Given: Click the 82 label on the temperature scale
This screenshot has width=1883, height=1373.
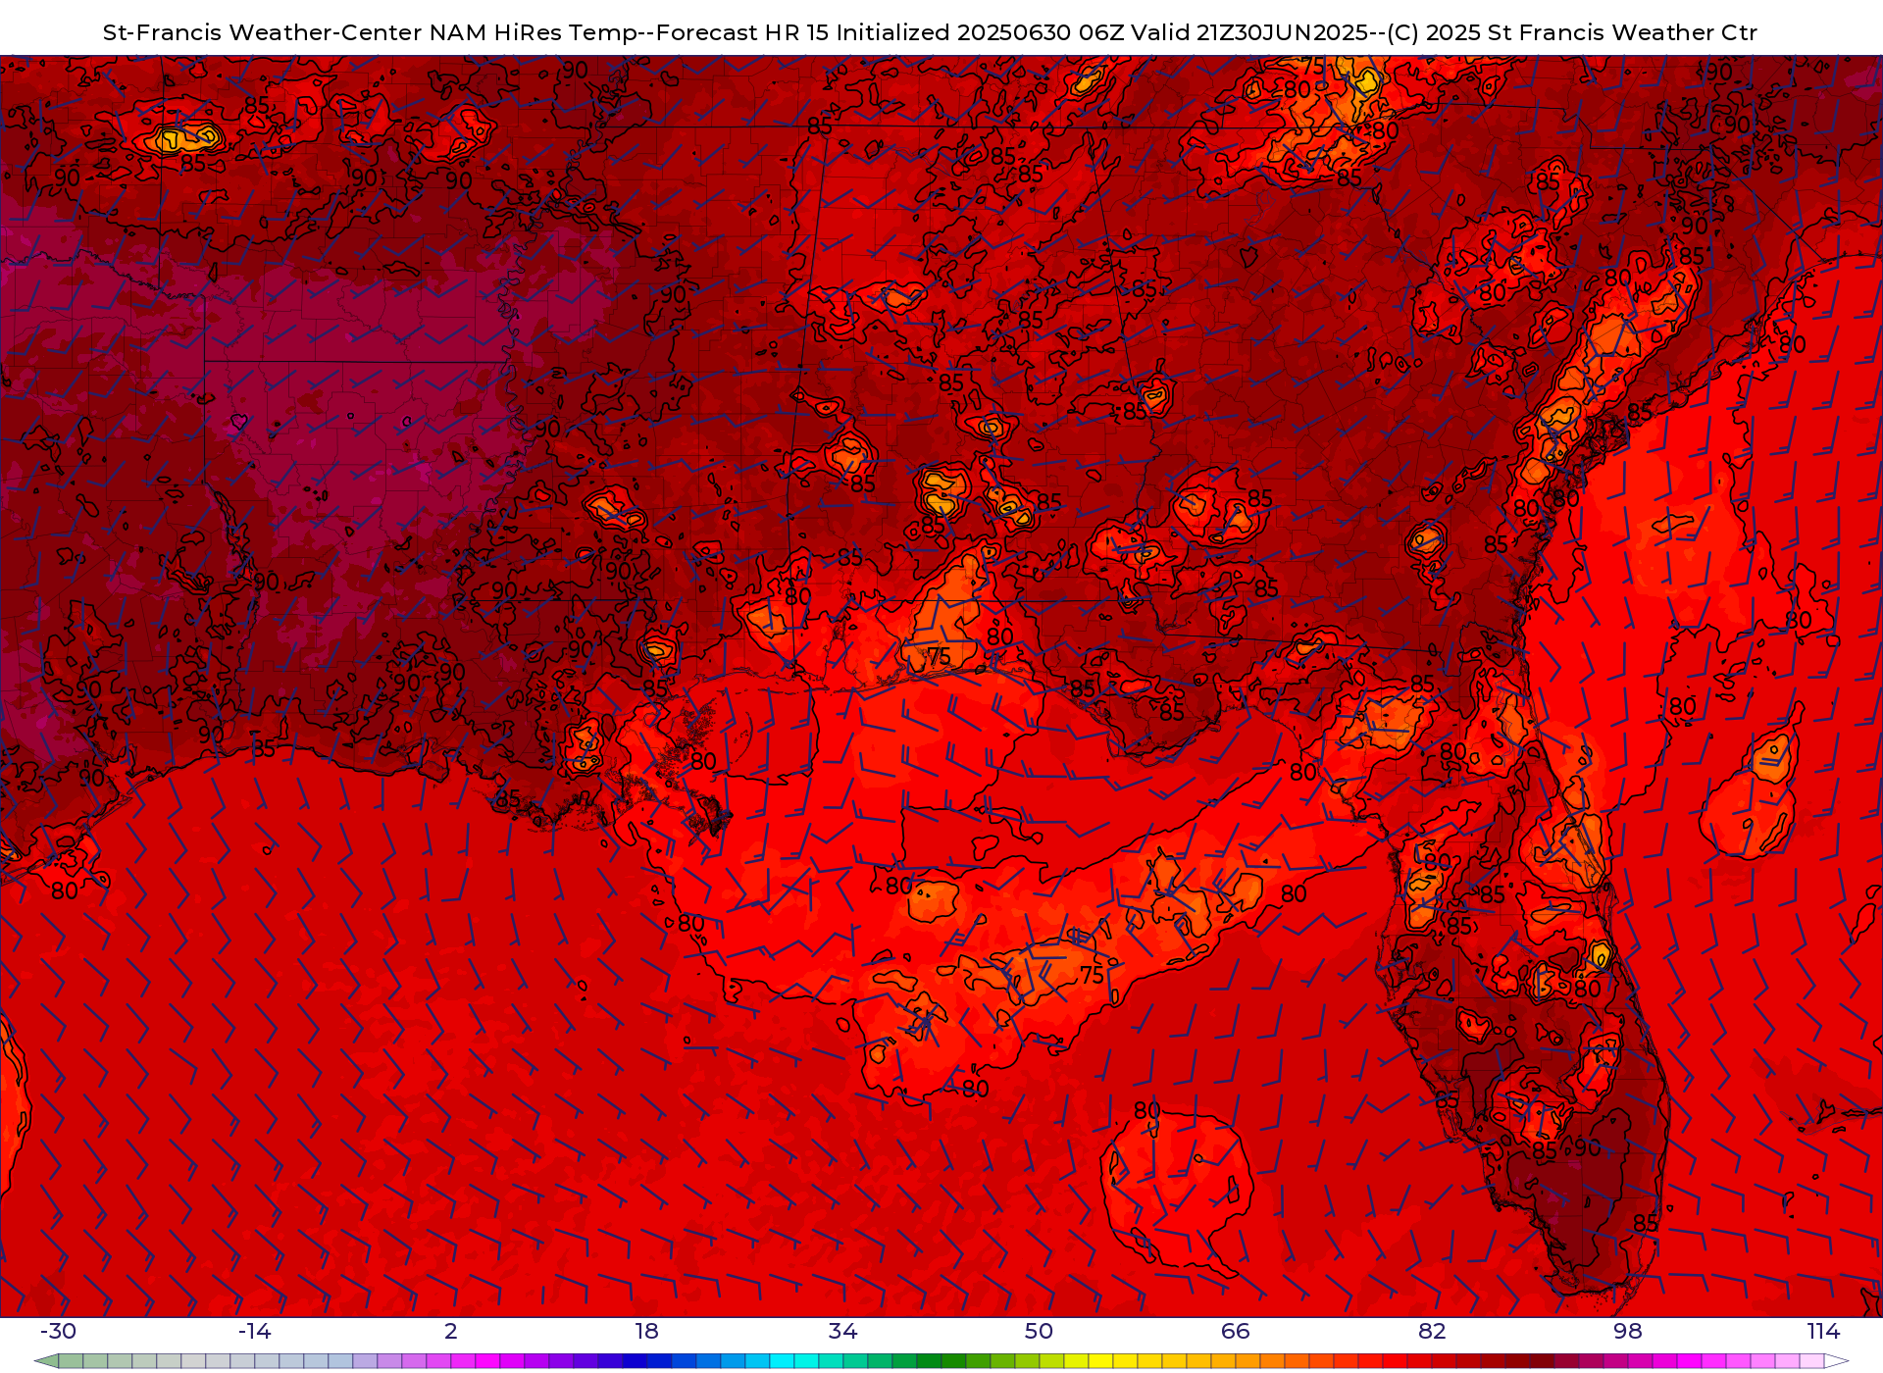Looking at the screenshot, I should click(x=1432, y=1331).
